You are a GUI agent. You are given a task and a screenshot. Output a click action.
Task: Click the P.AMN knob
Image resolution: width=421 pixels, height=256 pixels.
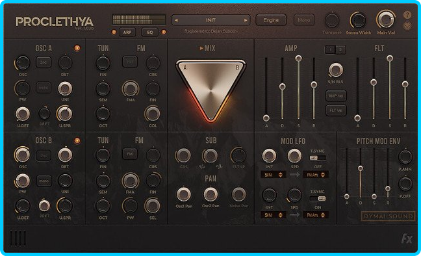tap(405, 157)
